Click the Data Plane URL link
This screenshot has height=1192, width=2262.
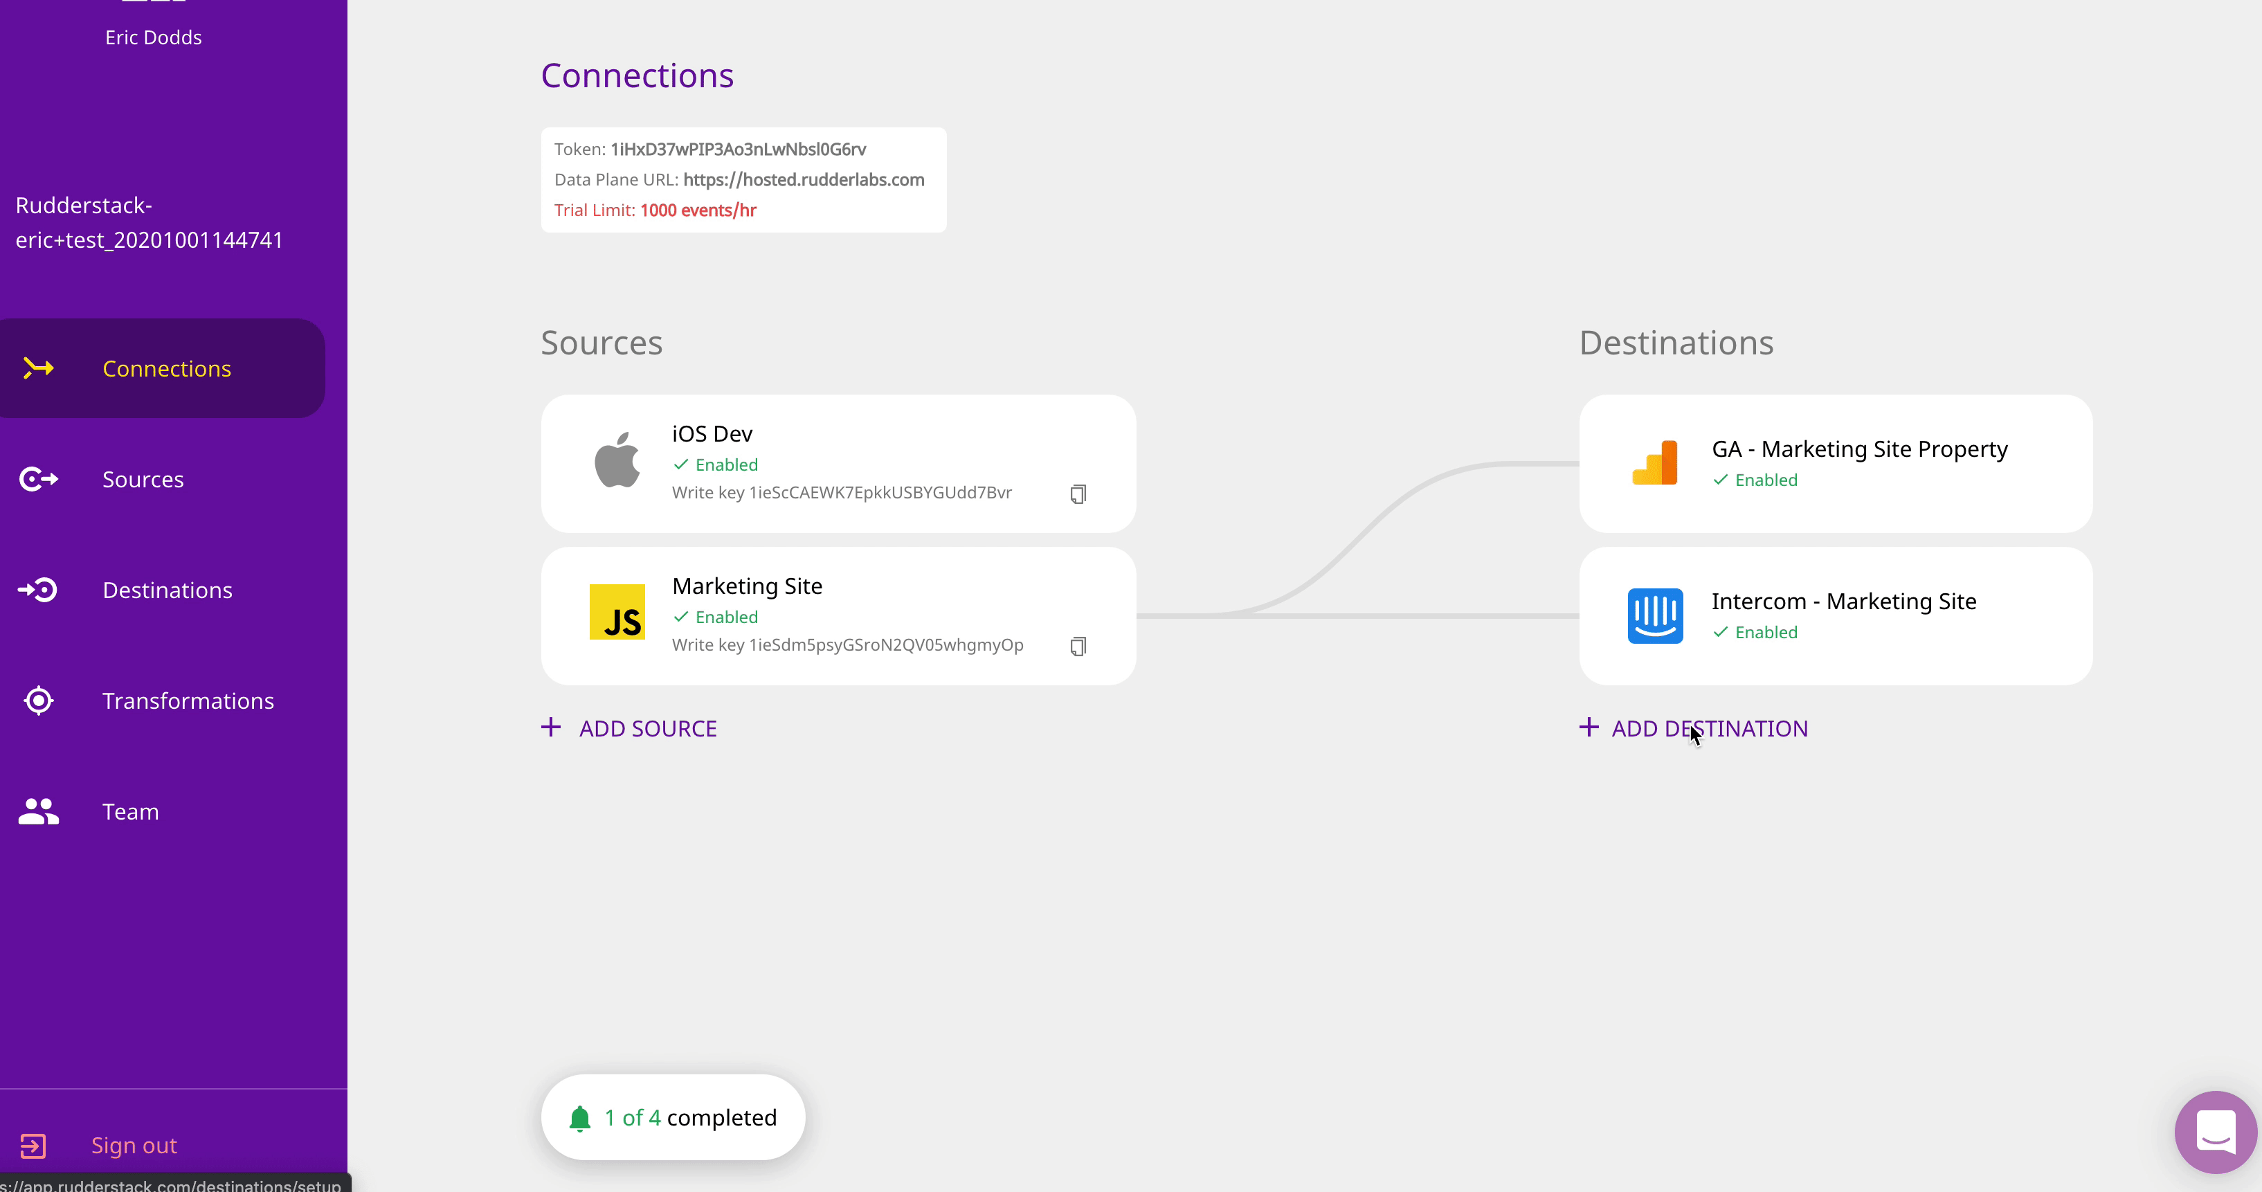click(804, 180)
